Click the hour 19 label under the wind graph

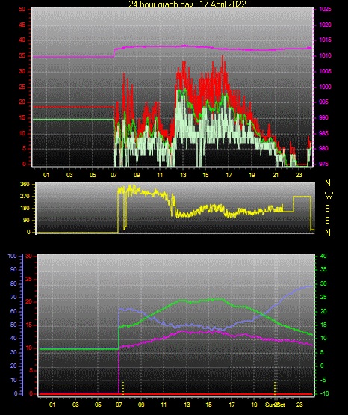click(x=252, y=175)
